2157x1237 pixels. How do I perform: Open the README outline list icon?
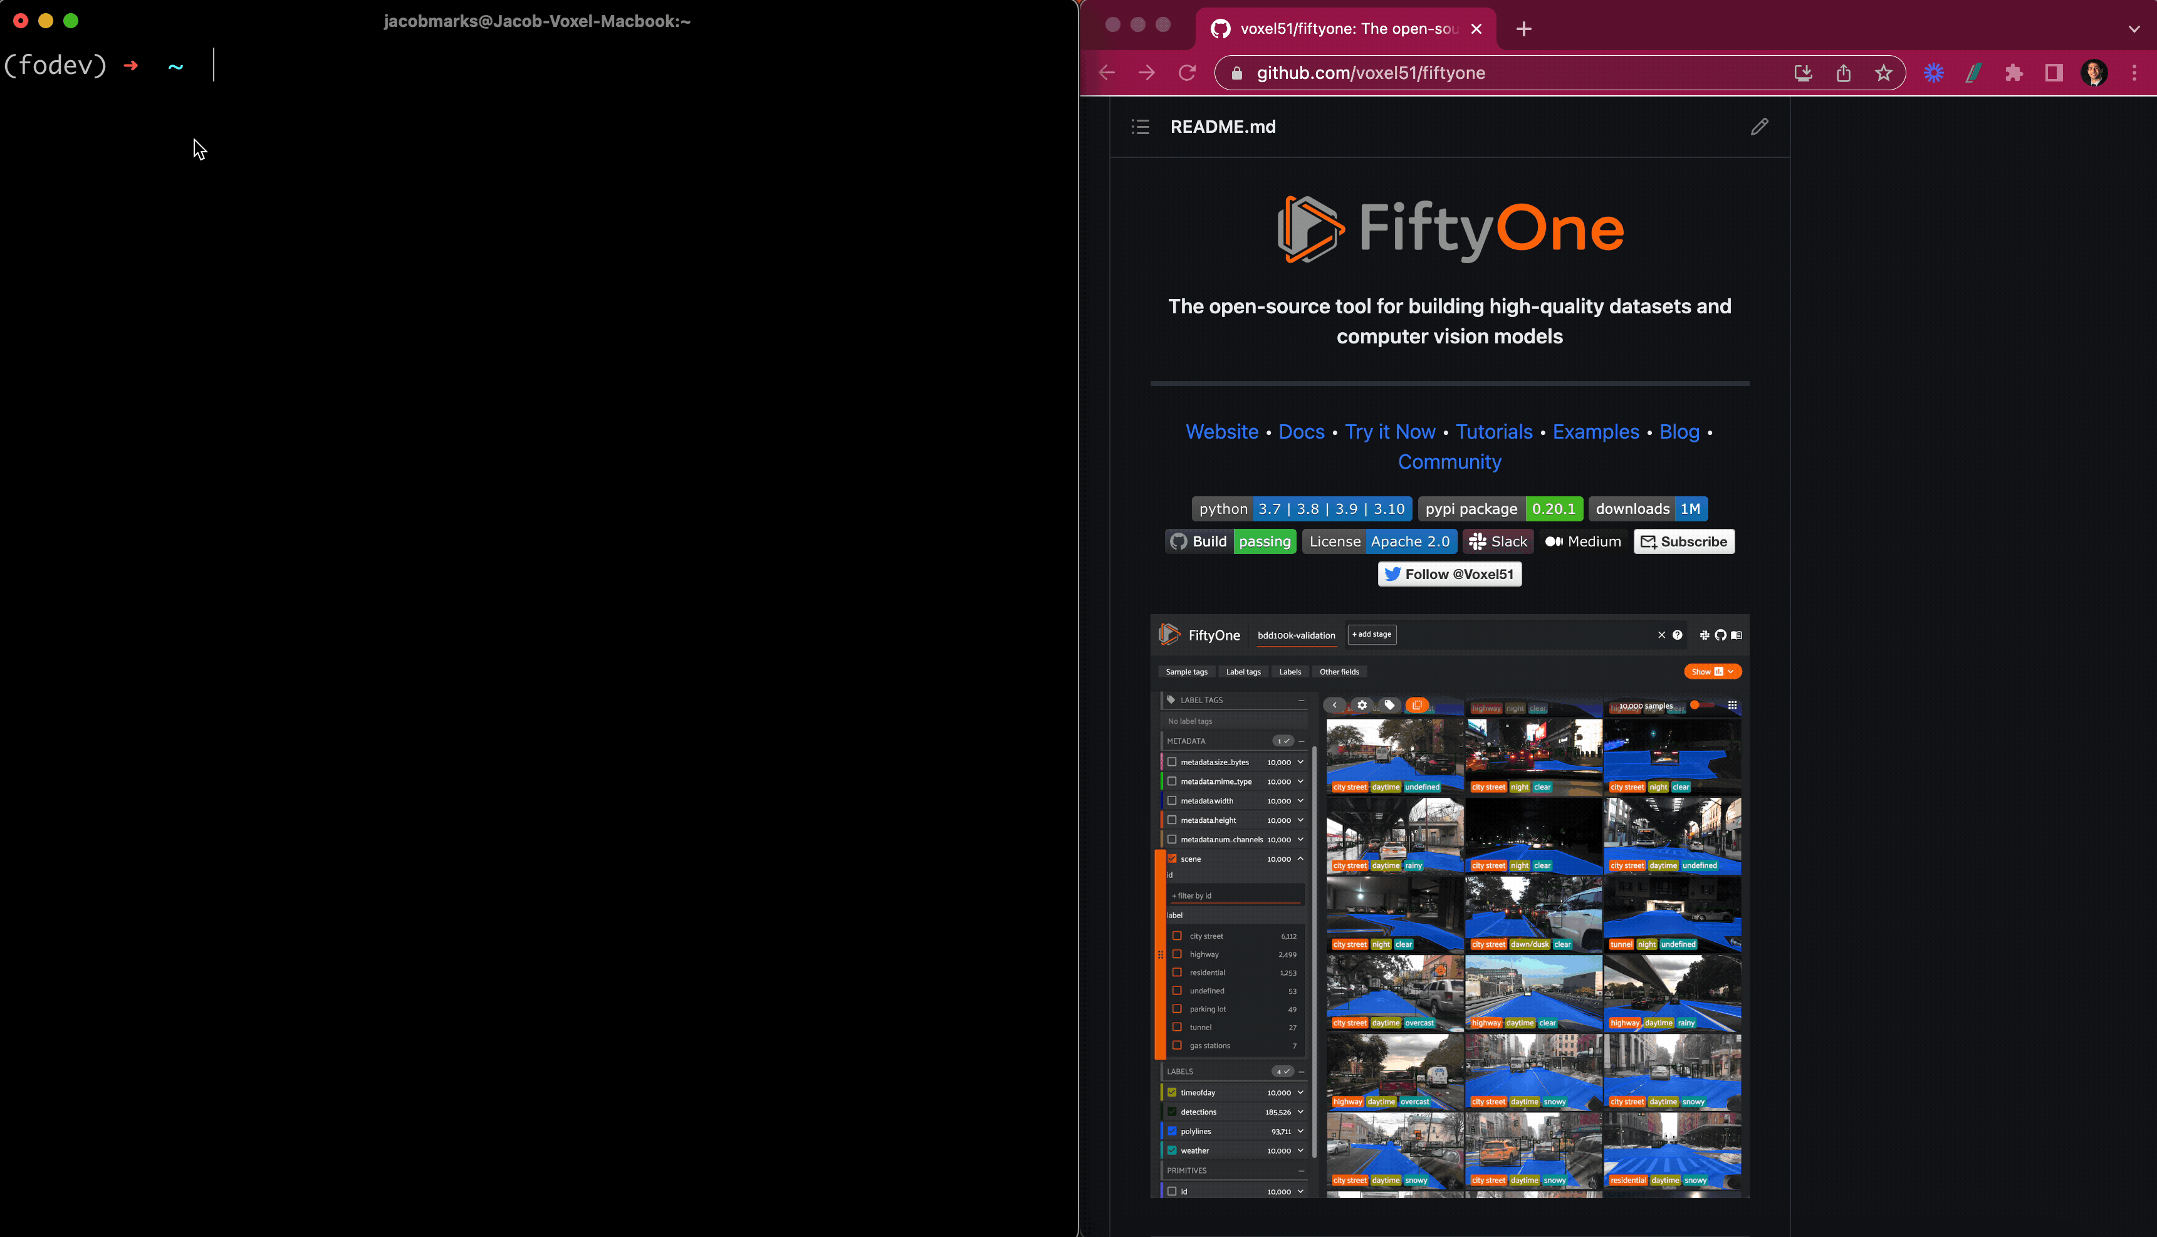(1140, 127)
